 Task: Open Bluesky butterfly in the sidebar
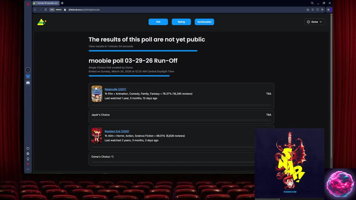click(28, 76)
